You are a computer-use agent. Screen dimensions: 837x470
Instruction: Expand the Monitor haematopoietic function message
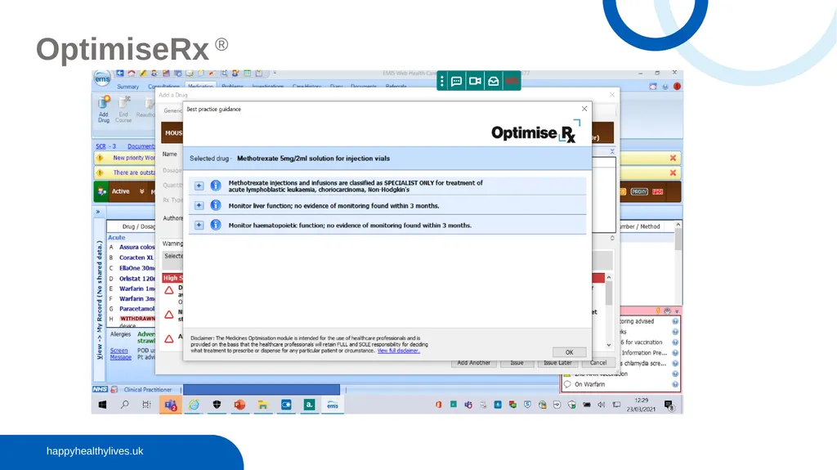click(x=199, y=226)
